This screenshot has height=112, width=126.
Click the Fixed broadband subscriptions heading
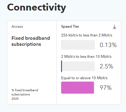pyautogui.click(x=31, y=41)
